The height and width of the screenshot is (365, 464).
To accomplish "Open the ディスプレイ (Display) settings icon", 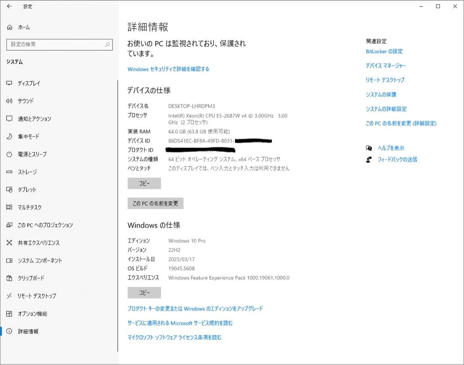I will pos(10,83).
